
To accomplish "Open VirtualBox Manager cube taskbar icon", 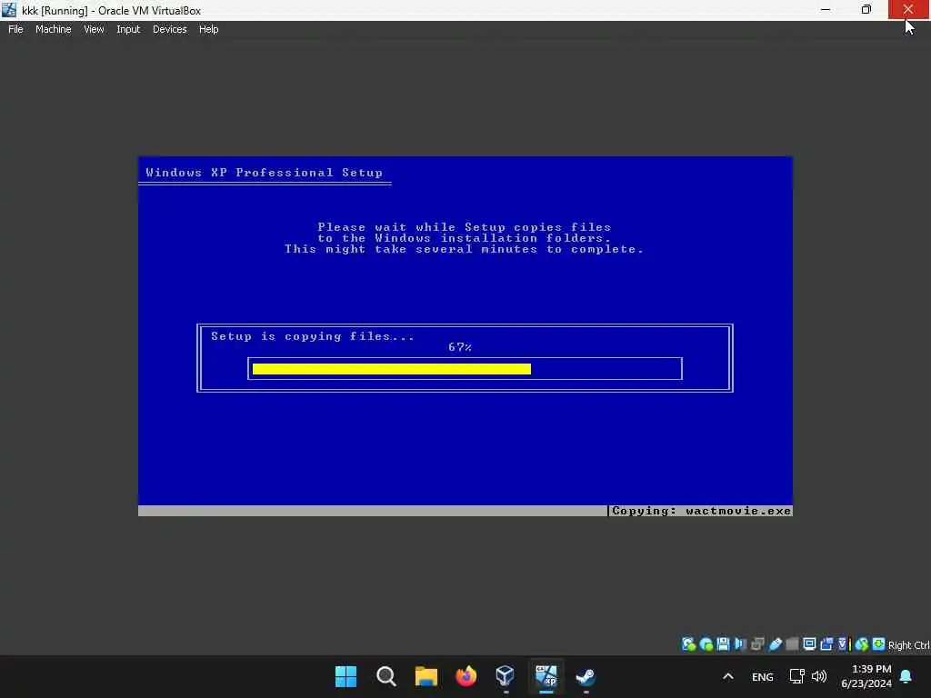I will pos(506,676).
